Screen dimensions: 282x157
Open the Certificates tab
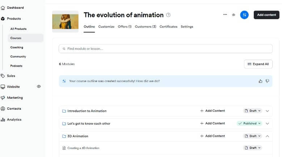pos(168,27)
